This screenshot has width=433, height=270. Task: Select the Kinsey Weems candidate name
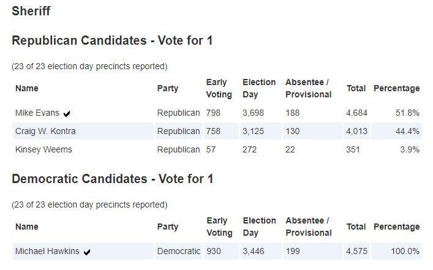click(43, 149)
